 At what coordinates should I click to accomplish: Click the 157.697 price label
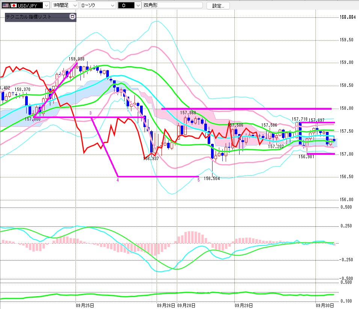(x=317, y=120)
